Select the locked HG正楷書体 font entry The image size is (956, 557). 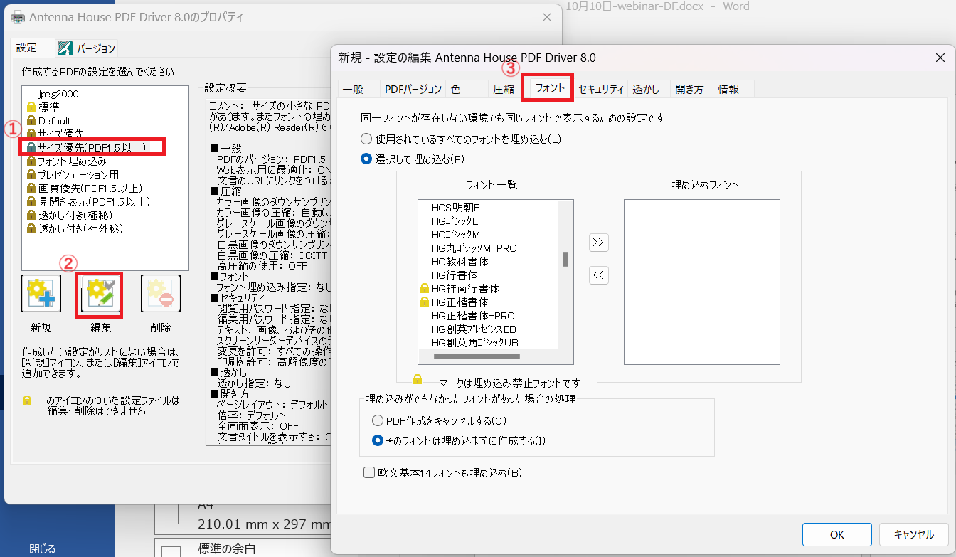coord(460,302)
